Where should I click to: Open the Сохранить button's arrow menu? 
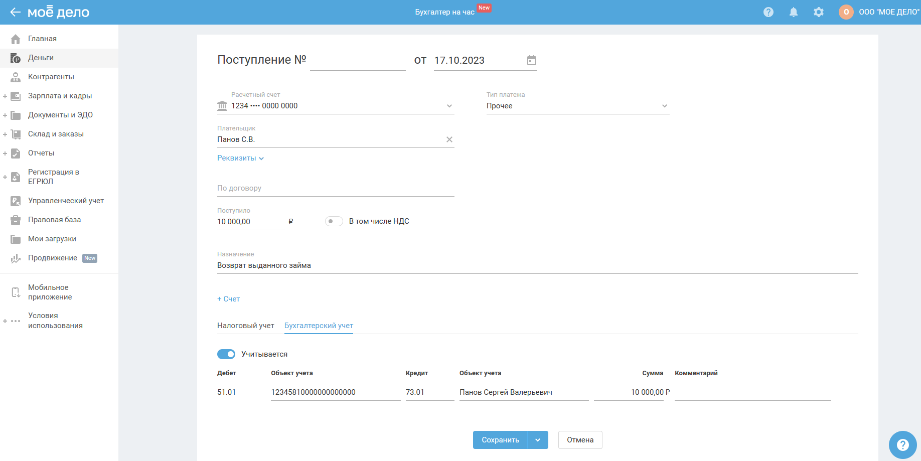coord(537,440)
